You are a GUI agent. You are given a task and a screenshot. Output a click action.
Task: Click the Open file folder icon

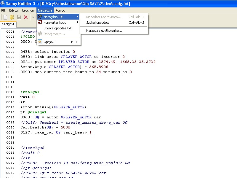pos(12,17)
